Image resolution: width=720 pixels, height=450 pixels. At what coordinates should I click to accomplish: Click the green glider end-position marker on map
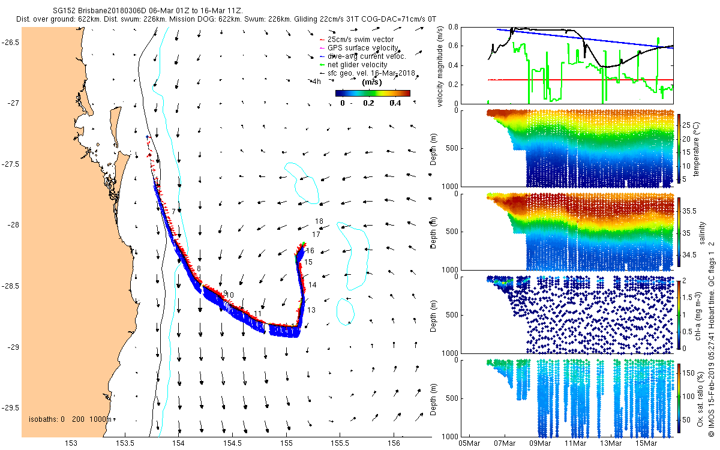304,244
